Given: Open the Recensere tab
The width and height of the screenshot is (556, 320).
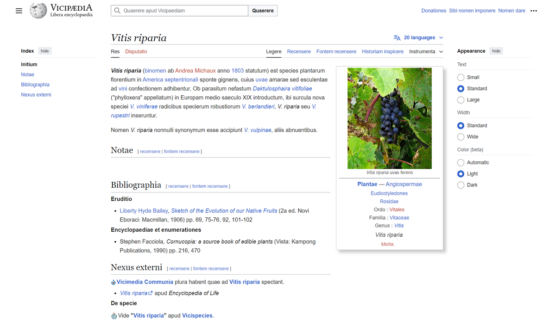Looking at the screenshot, I should point(299,52).
